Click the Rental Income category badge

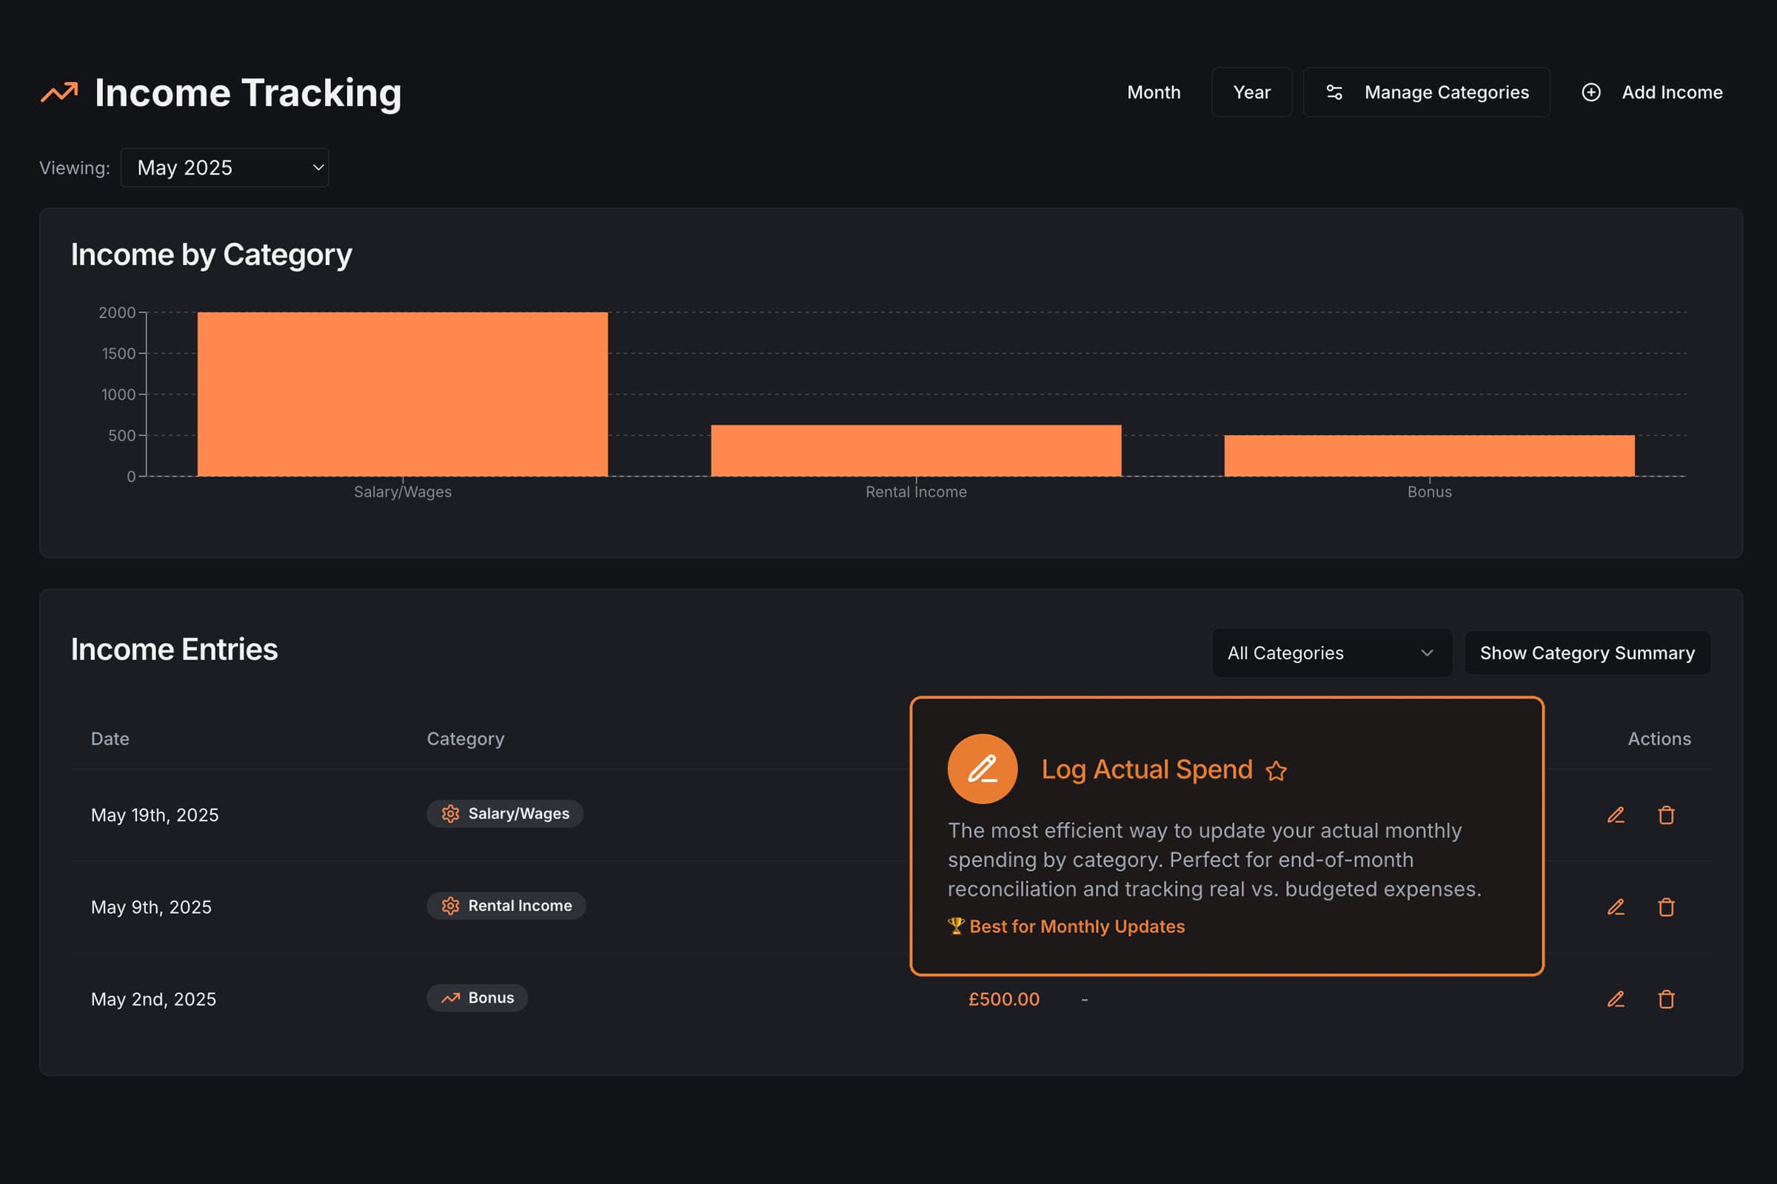pos(506,906)
